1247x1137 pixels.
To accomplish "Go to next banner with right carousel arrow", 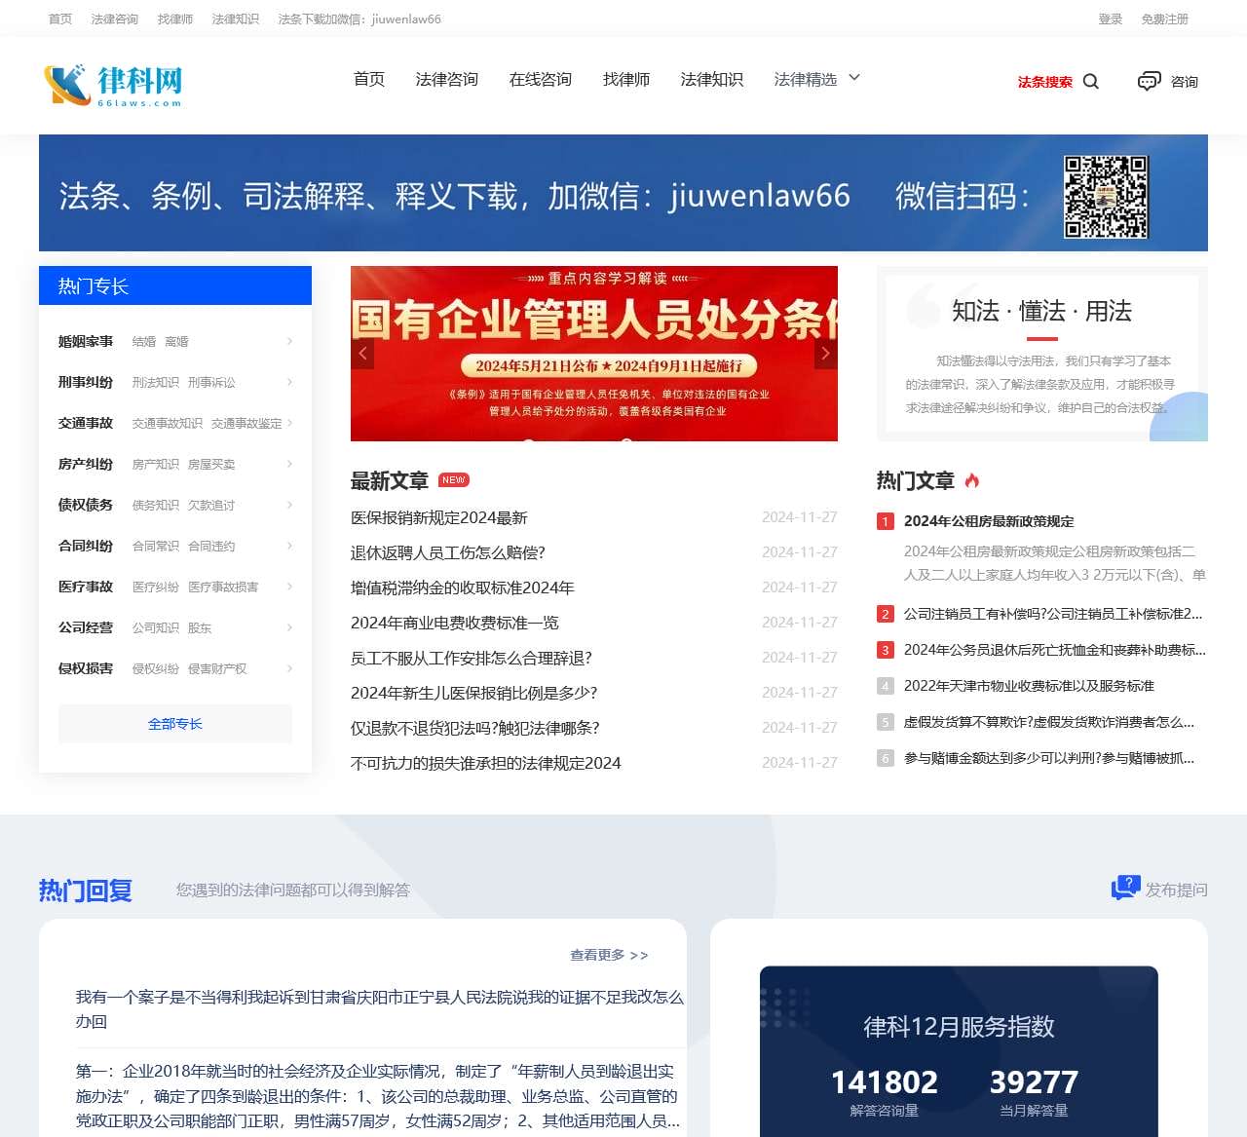I will pos(825,354).
